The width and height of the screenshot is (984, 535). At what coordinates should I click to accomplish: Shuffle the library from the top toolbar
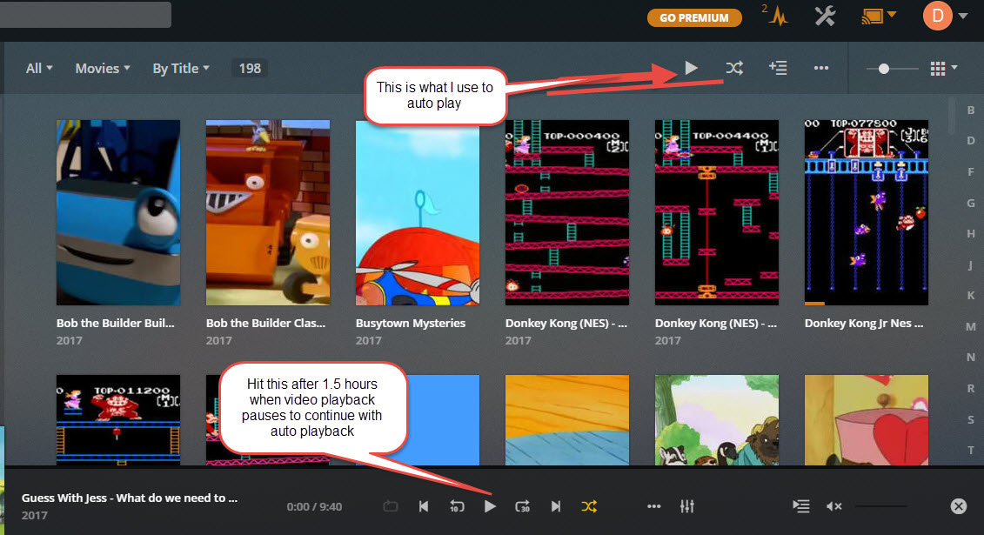pyautogui.click(x=734, y=68)
